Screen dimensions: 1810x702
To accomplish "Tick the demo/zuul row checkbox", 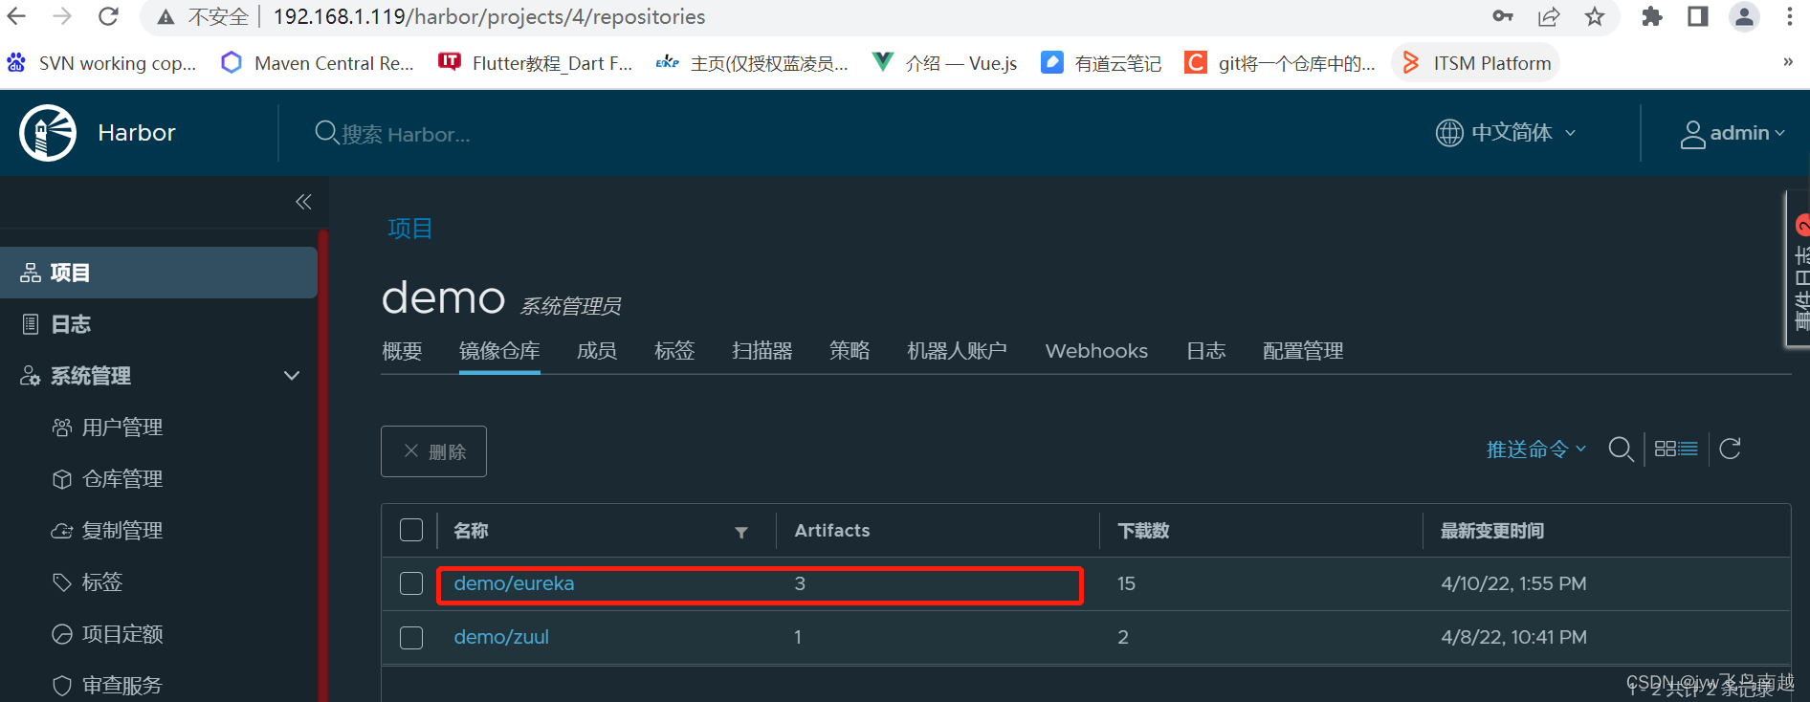I will pyautogui.click(x=411, y=637).
